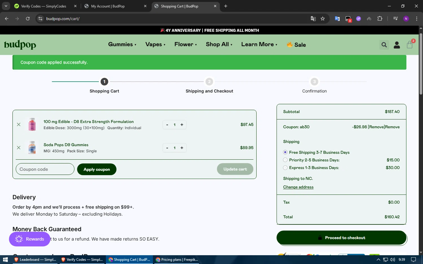Remove the 100 mg Edible item

coord(19,124)
